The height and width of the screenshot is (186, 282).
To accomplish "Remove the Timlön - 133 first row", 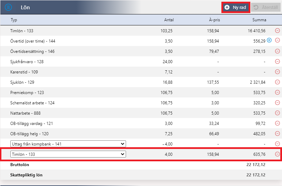I will tap(278, 31).
